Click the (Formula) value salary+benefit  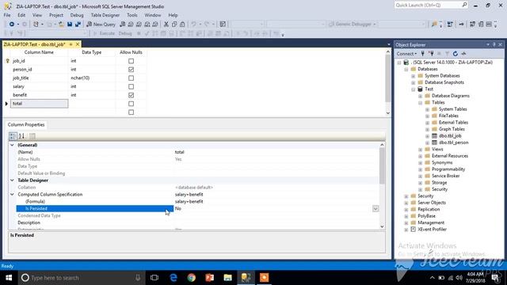(189, 202)
